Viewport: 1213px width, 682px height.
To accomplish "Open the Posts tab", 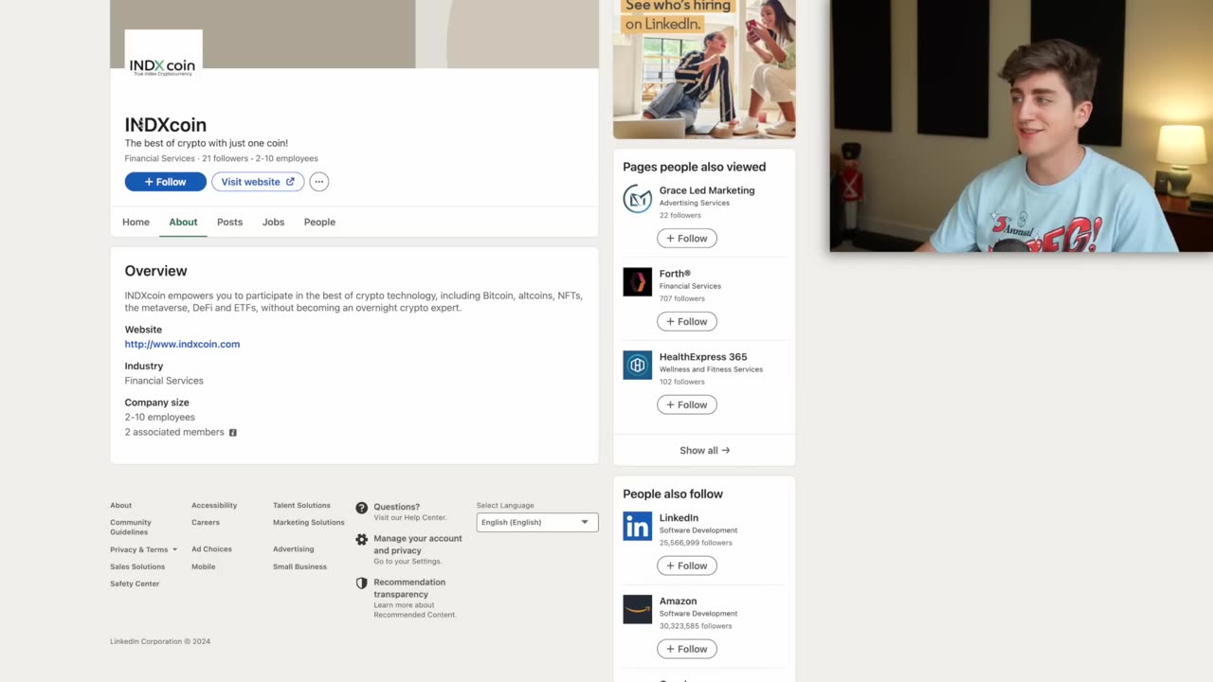I will click(229, 222).
